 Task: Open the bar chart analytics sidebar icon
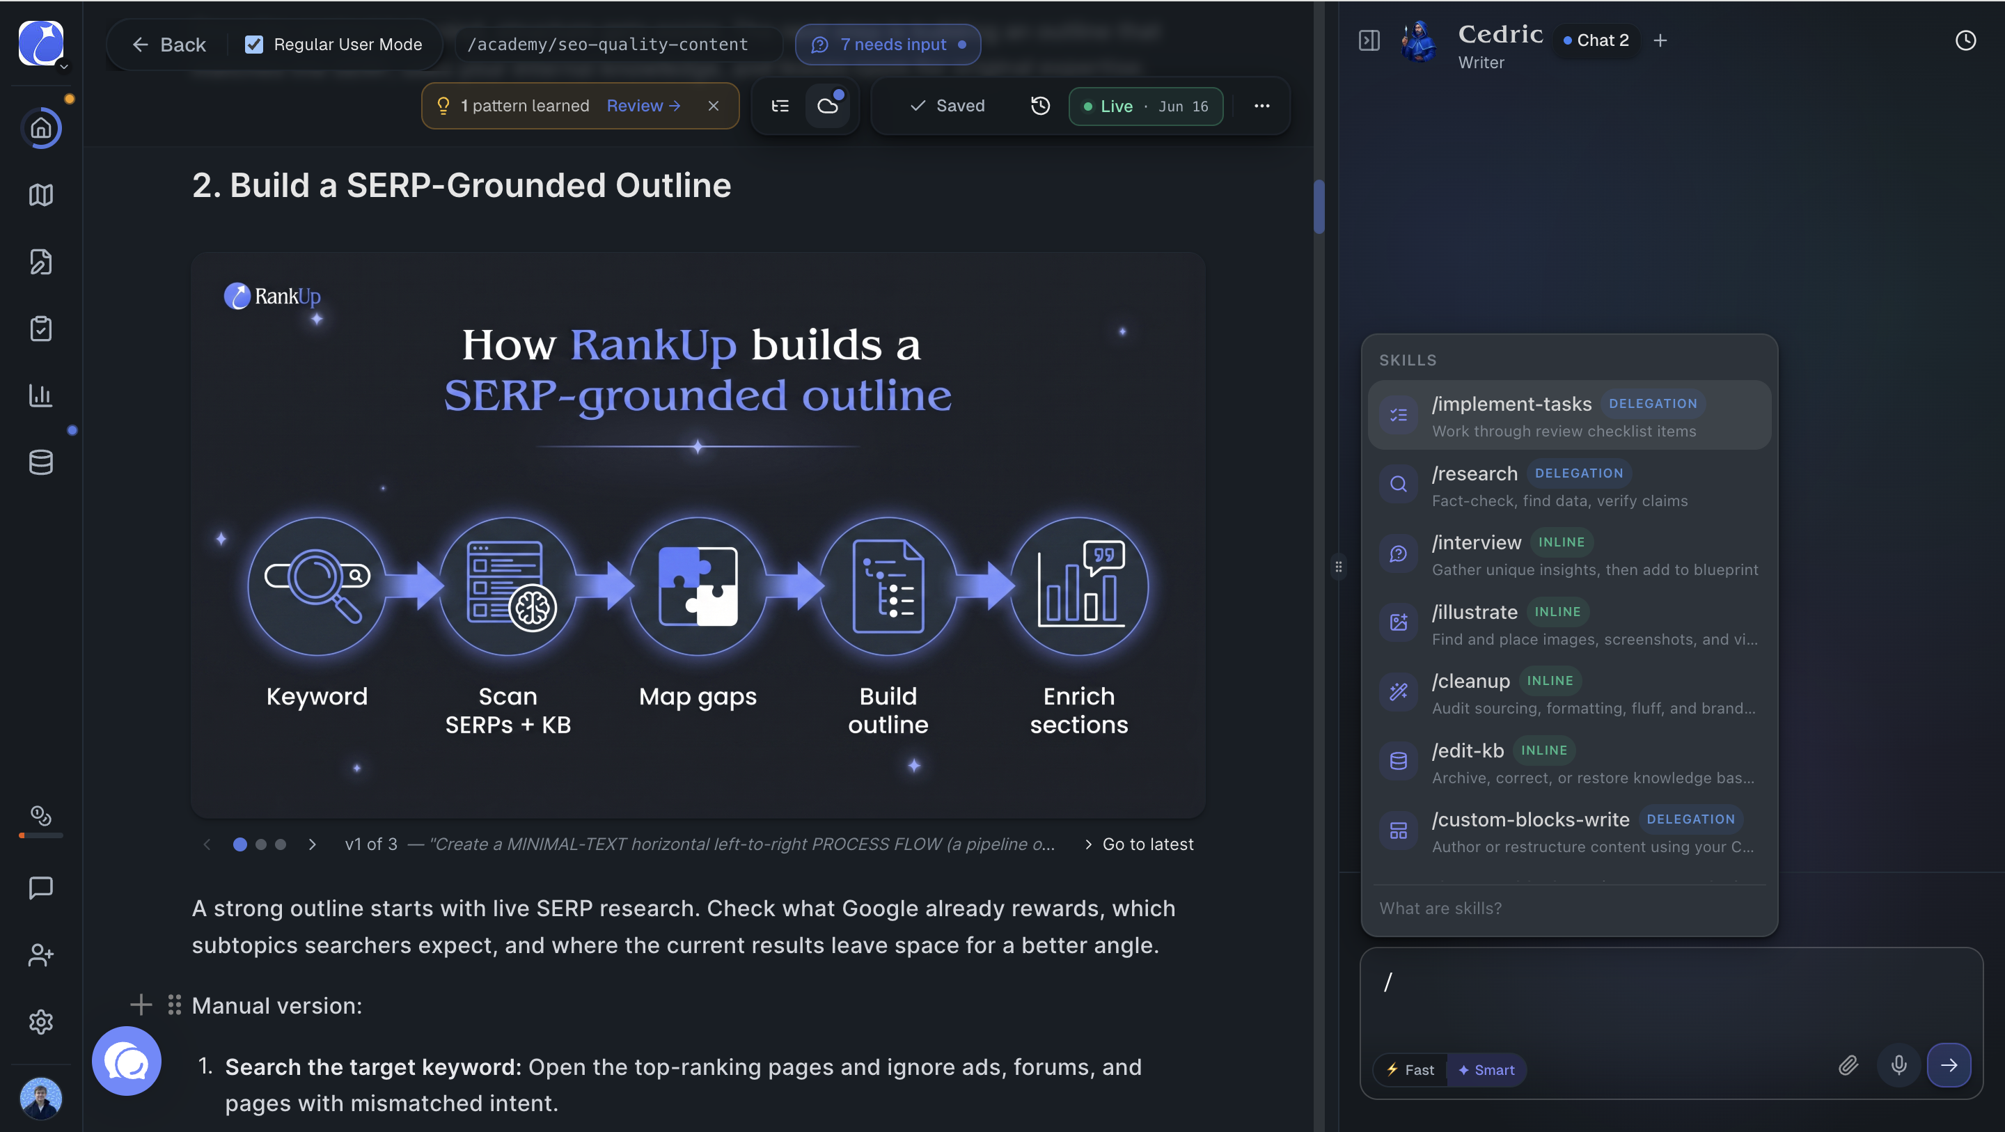pyautogui.click(x=40, y=395)
